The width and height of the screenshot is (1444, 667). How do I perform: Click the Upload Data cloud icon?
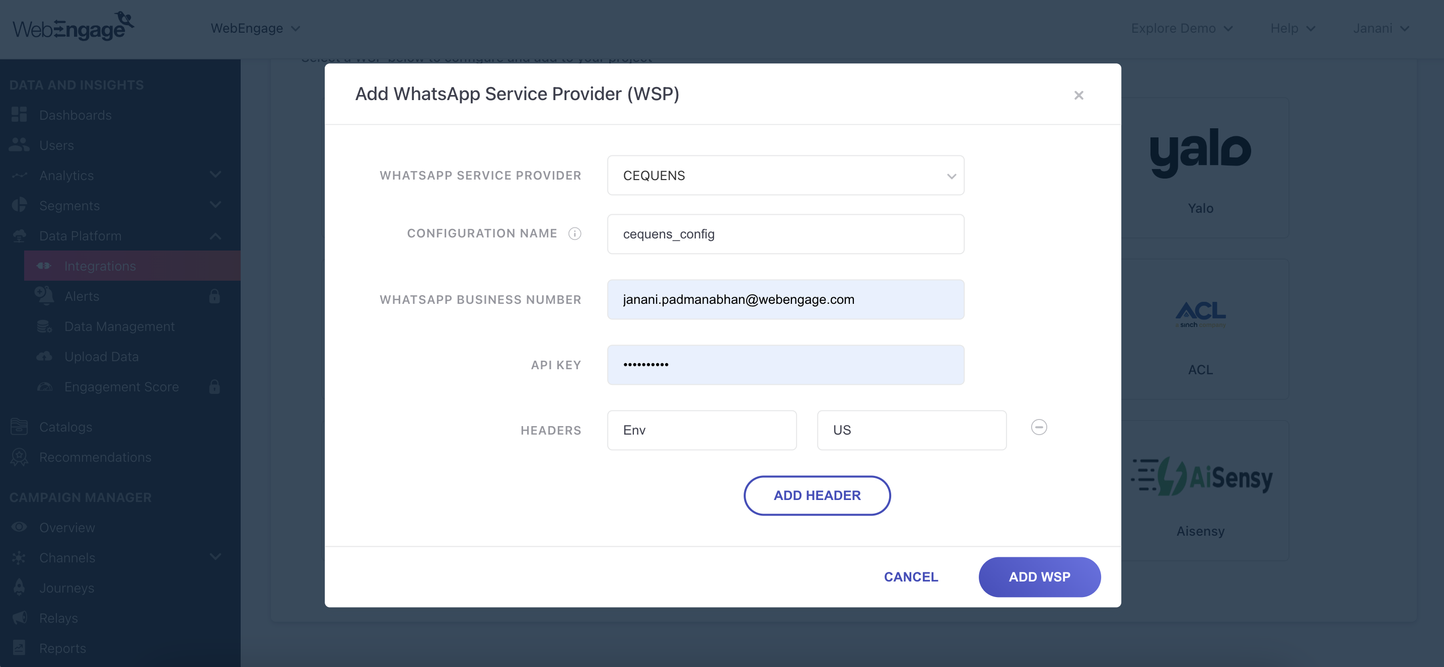pos(44,356)
